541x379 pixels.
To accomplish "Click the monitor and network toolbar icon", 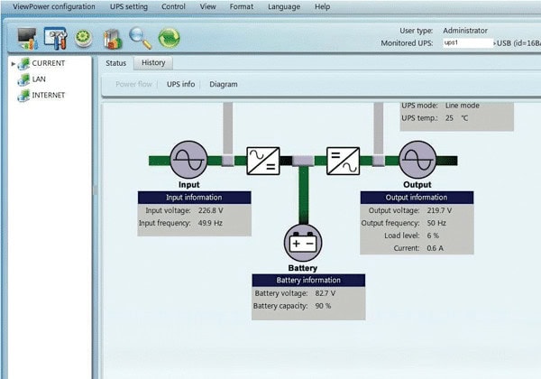I will coord(28,38).
